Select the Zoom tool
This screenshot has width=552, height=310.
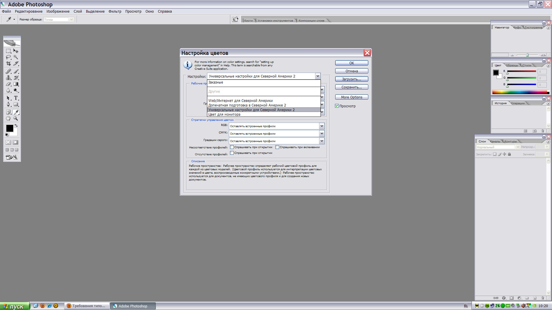[x=16, y=119]
